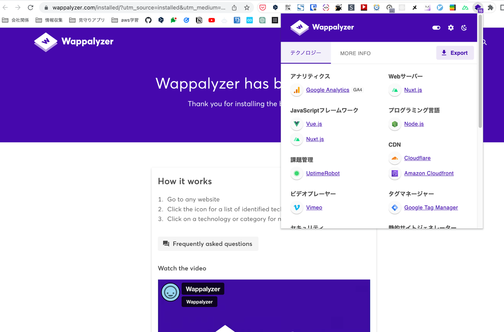The width and height of the screenshot is (504, 332).
Task: Click the Nuxt green mountain extension icon
Action: [465, 7]
